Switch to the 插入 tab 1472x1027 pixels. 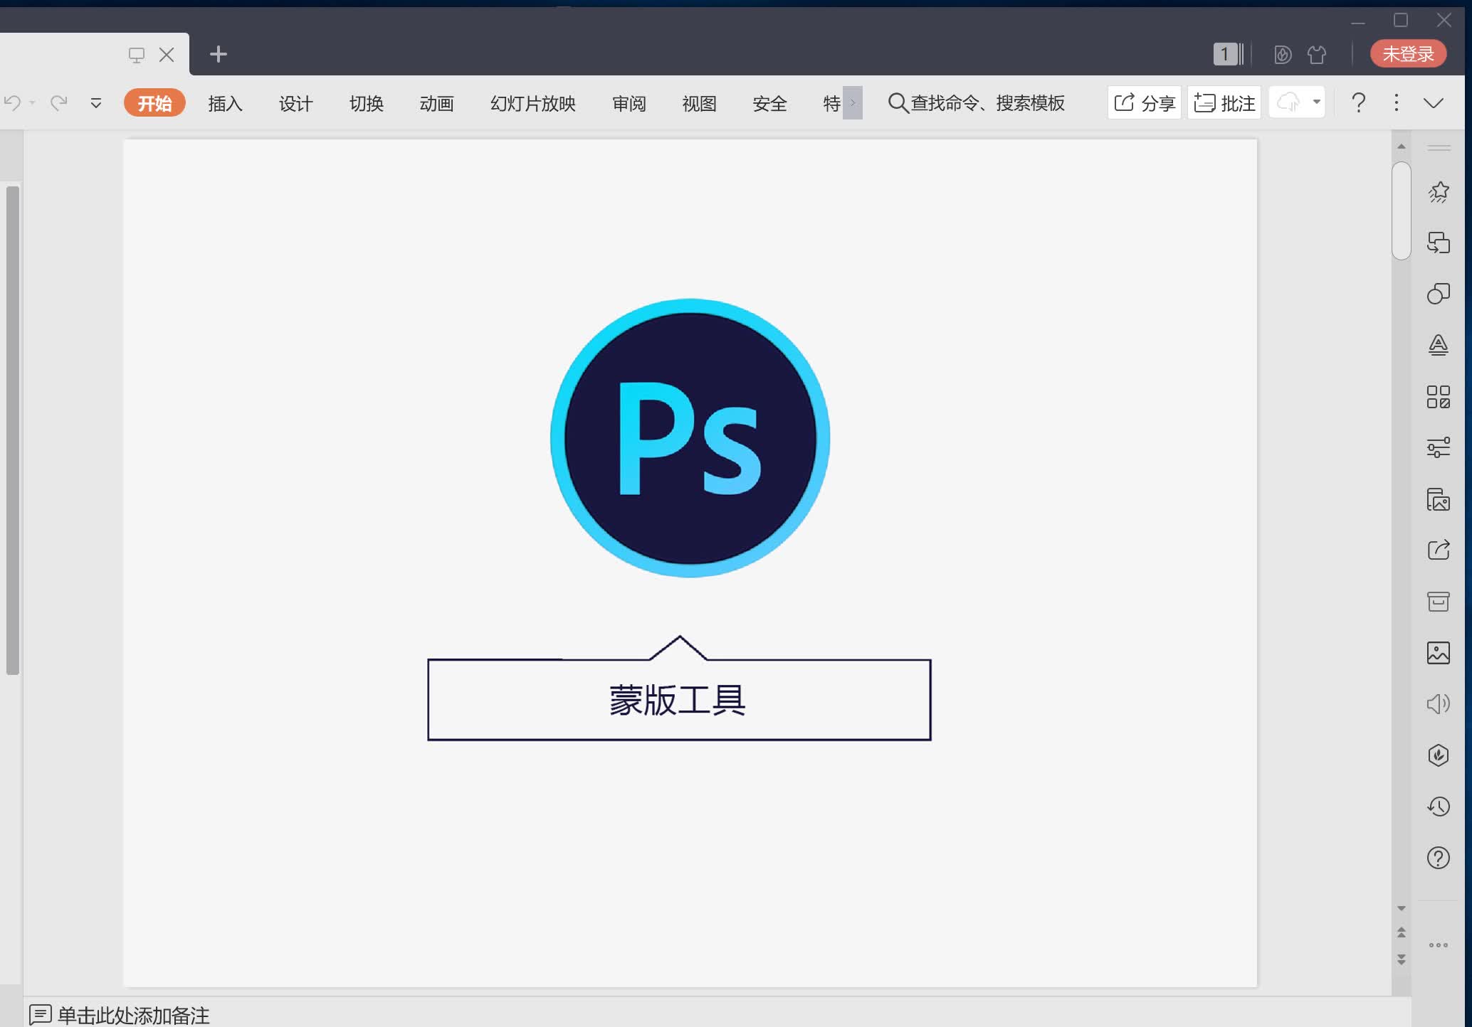[225, 104]
